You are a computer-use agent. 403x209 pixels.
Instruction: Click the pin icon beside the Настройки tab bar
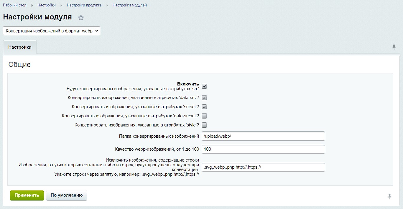click(394, 47)
